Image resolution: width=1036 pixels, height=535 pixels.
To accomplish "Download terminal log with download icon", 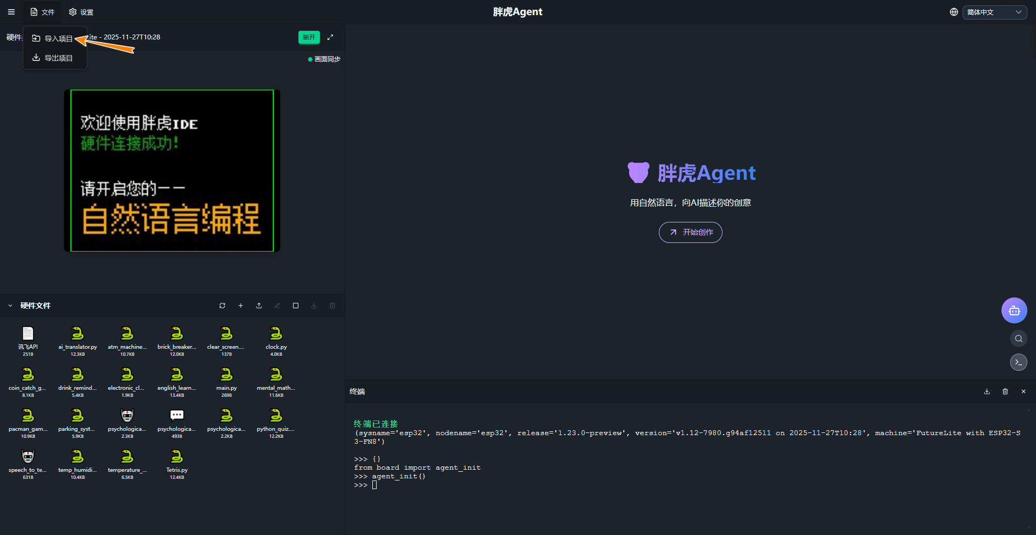I will (987, 391).
